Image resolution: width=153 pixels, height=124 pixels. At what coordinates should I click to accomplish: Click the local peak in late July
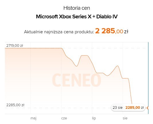[x=118, y=66]
